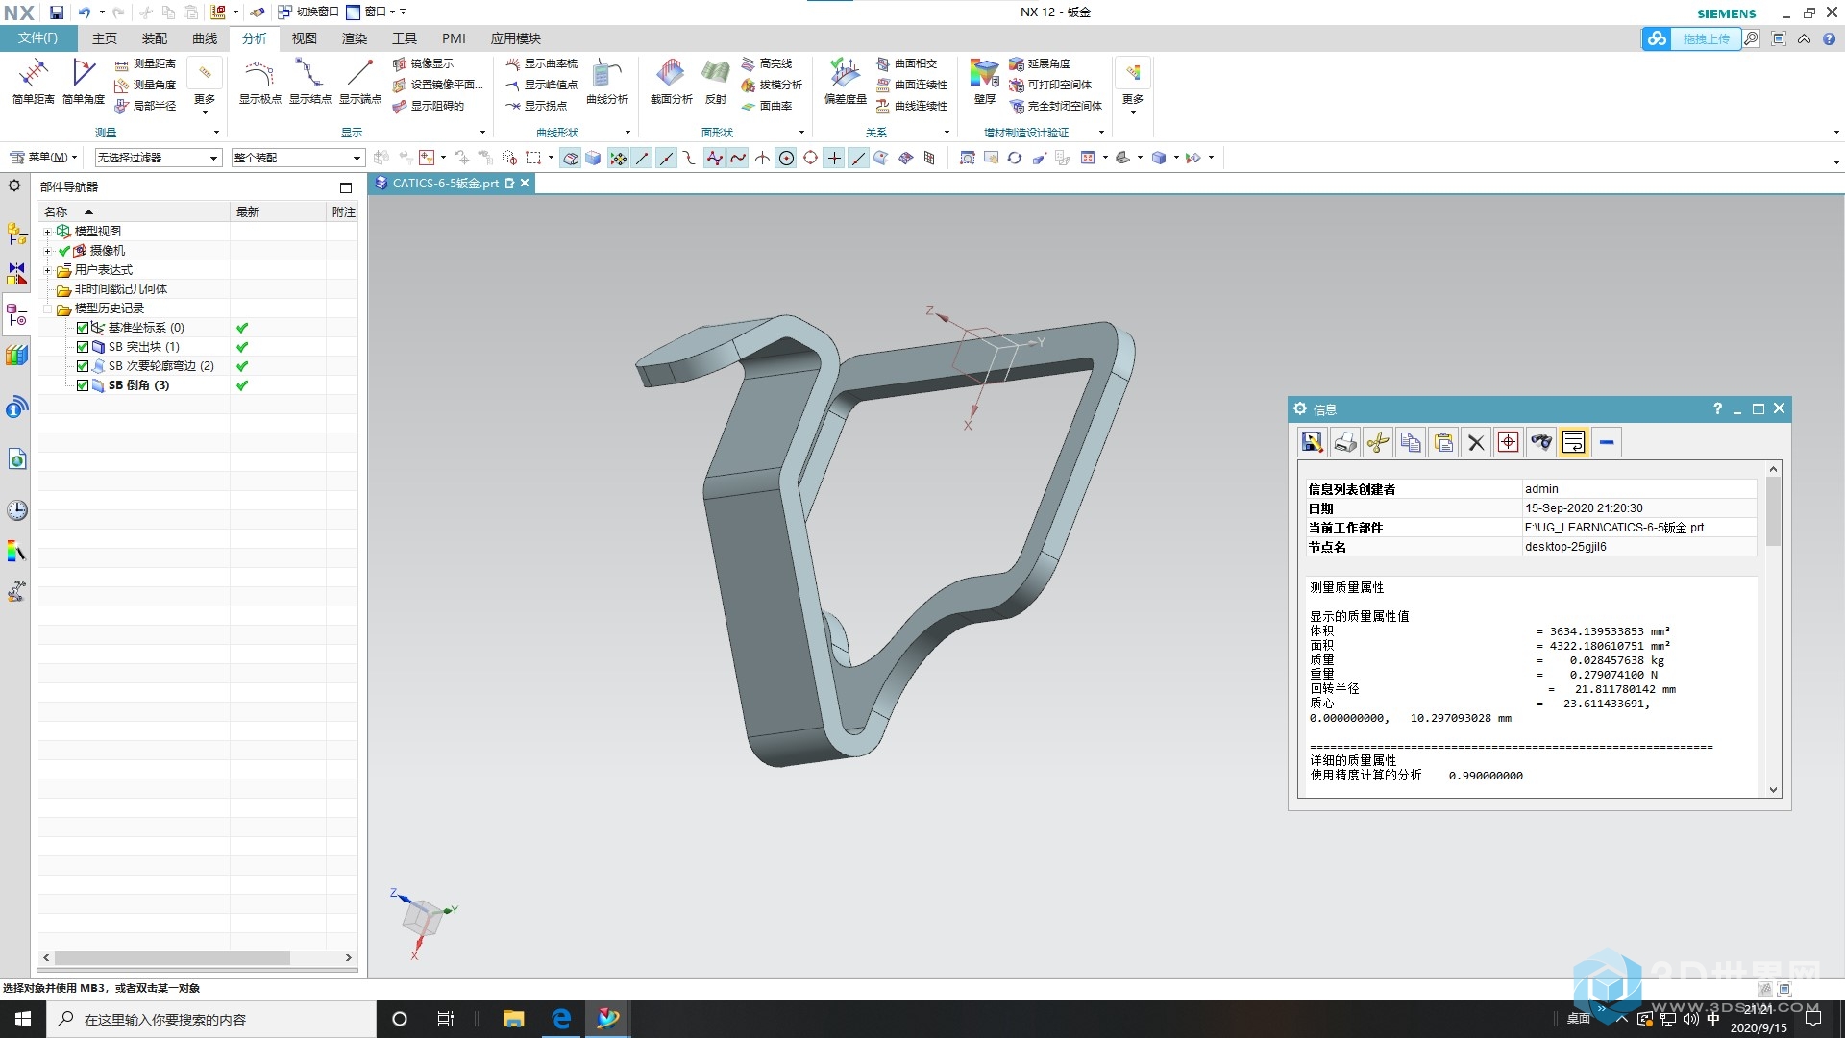Image resolution: width=1845 pixels, height=1038 pixels.
Task: Toggle the snap to arc center button
Action: click(786, 158)
